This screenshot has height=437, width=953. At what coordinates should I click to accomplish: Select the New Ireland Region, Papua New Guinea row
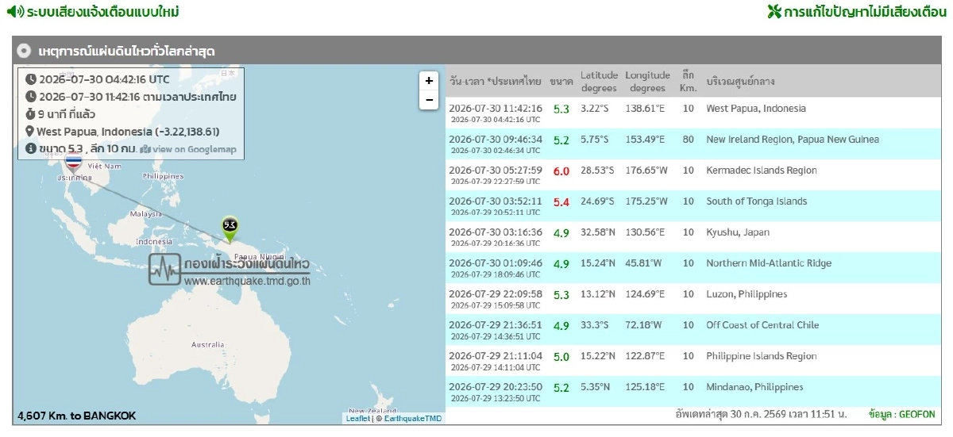point(692,144)
